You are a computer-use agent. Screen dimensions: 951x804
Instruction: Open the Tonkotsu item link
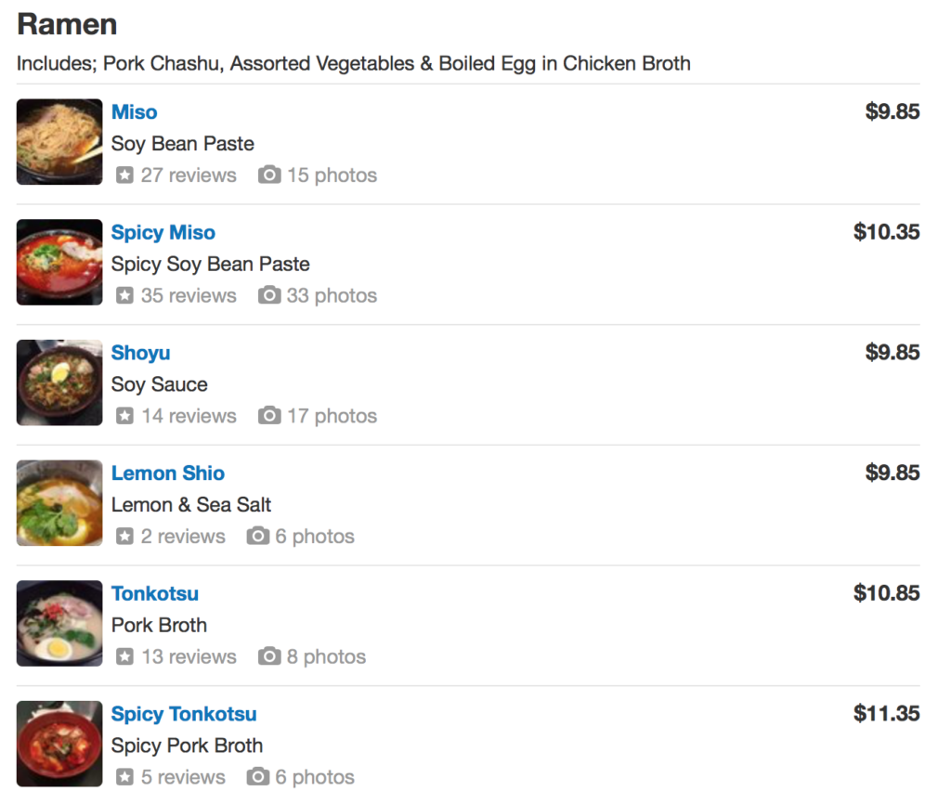point(154,594)
